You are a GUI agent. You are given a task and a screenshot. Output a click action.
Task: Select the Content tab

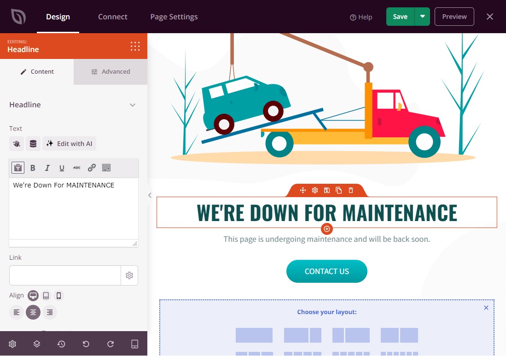tap(37, 72)
